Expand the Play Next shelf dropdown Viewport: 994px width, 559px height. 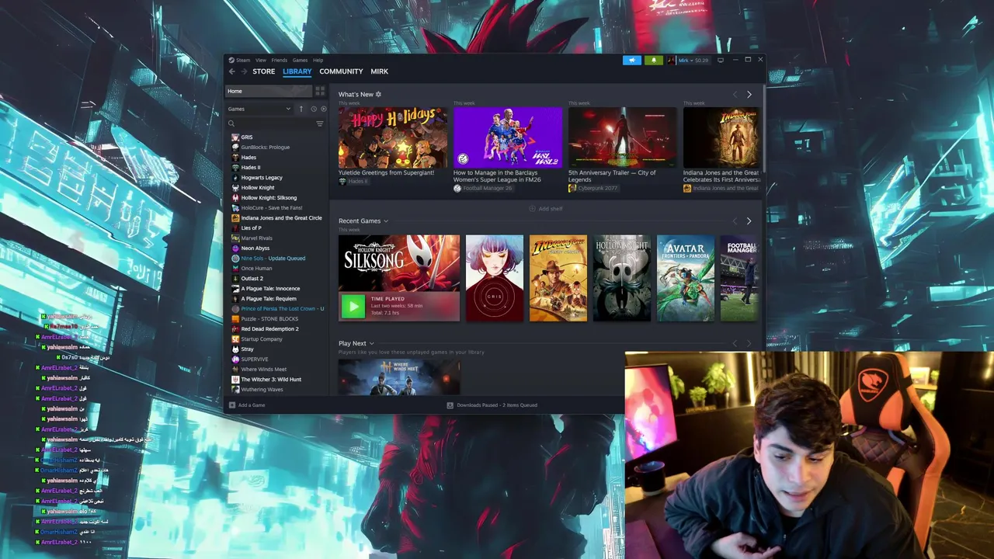tap(371, 343)
